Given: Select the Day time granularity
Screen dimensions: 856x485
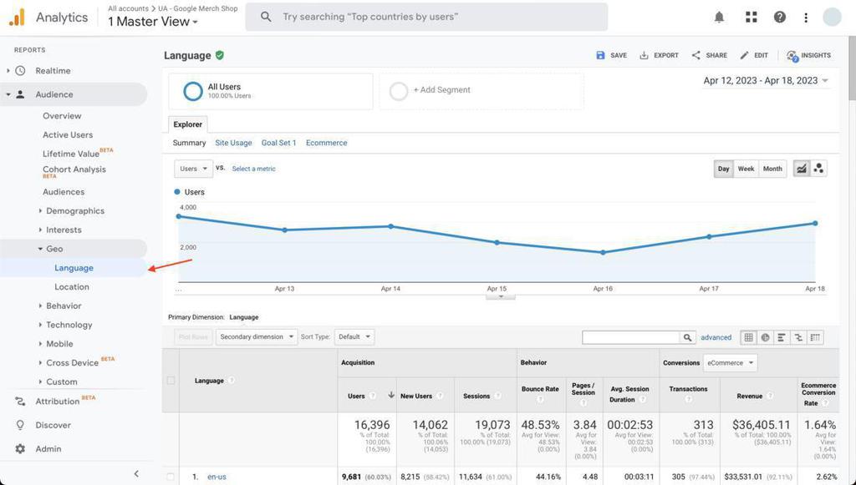Looking at the screenshot, I should pos(723,169).
